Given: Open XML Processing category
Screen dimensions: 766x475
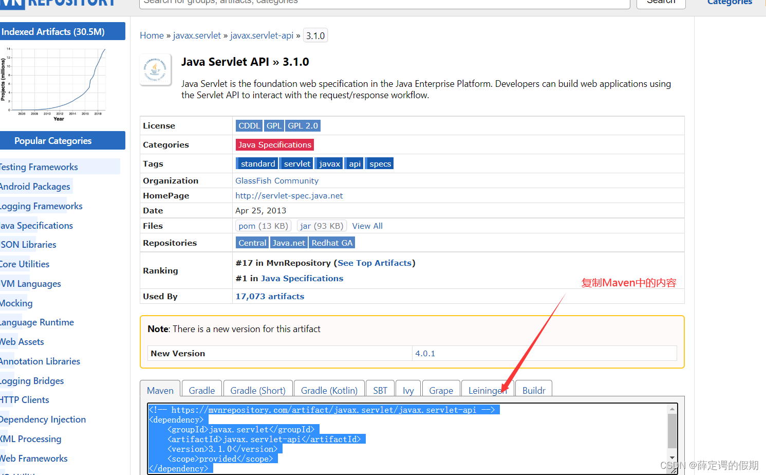Looking at the screenshot, I should (x=31, y=439).
